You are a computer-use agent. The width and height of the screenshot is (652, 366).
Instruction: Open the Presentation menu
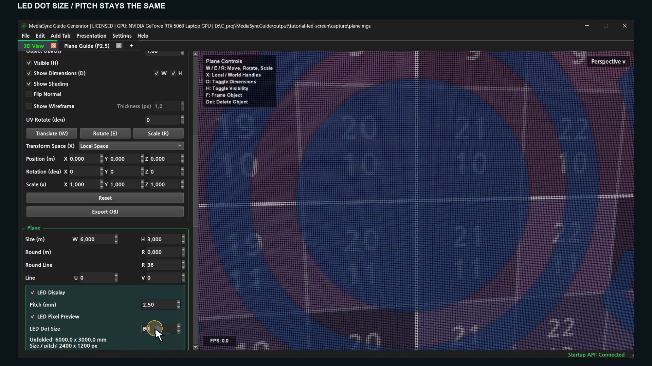point(91,36)
